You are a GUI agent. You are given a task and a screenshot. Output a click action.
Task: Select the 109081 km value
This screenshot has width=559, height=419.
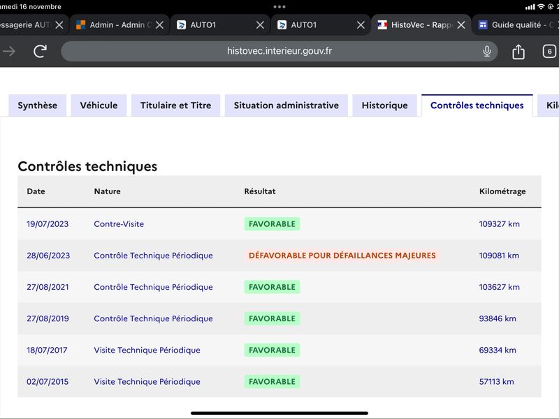pyautogui.click(x=499, y=256)
